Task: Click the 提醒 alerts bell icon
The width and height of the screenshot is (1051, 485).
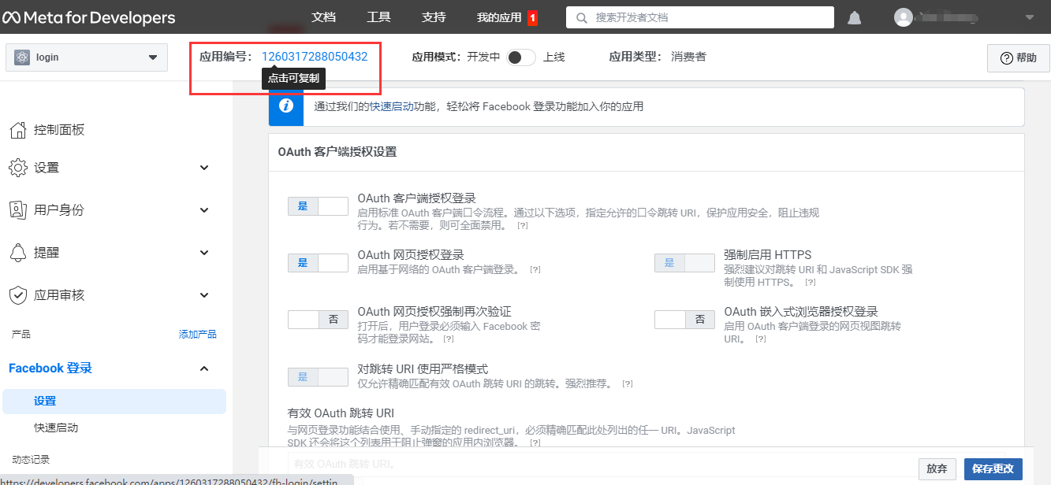Action: 18,253
